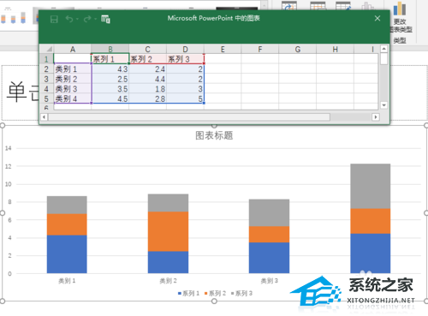Select column F header
428x316 pixels.
260,50
